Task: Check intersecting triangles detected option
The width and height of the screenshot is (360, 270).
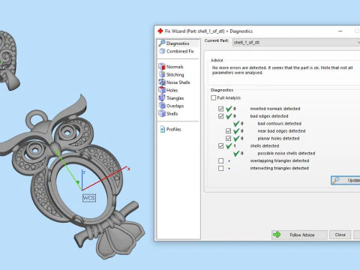Action: 221,168
